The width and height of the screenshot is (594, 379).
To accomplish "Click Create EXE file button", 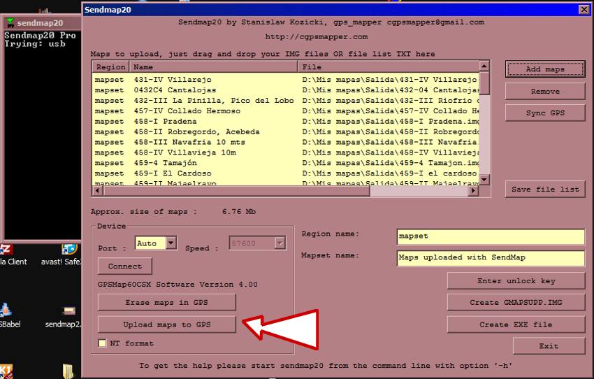I will pos(516,324).
